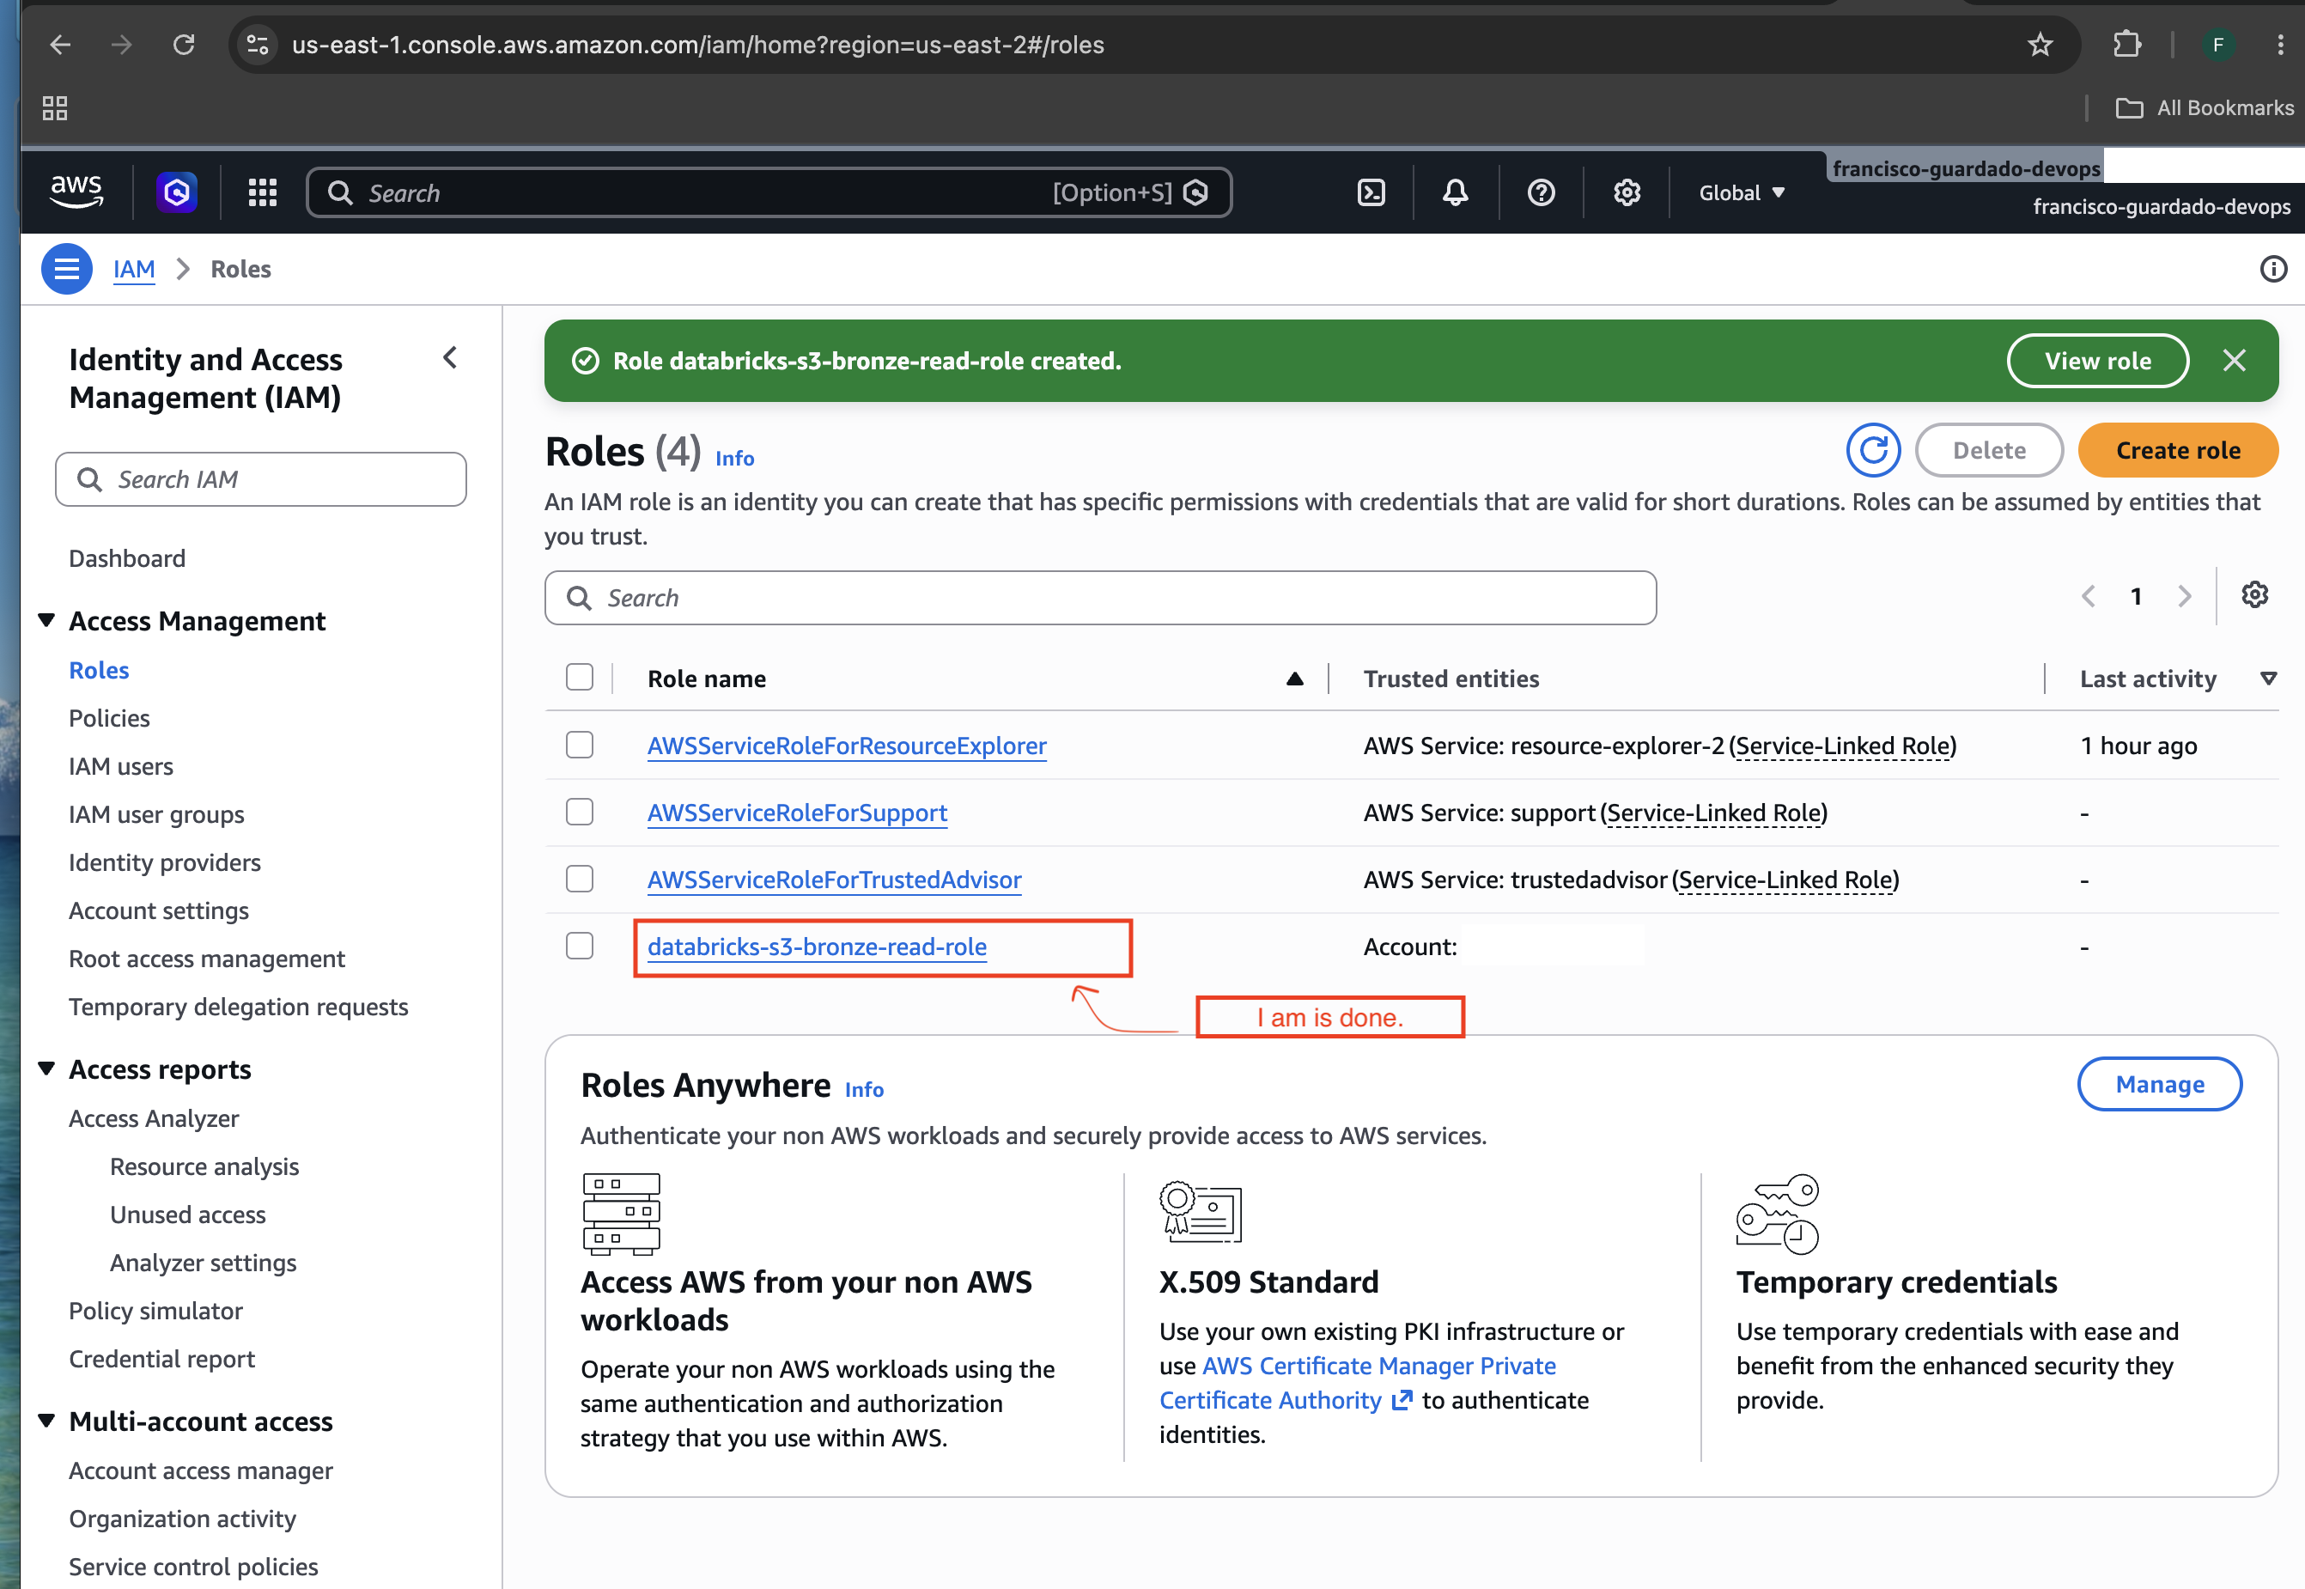Viewport: 2305px width, 1589px height.
Task: Open AWS Certificate Manager Private Certificate Authority link
Action: (x=1358, y=1383)
